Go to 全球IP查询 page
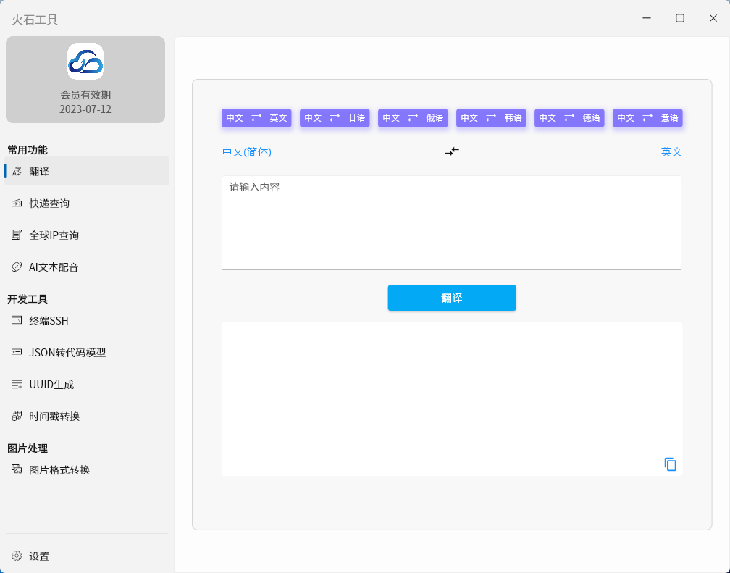This screenshot has height=573, width=730. tap(87, 235)
